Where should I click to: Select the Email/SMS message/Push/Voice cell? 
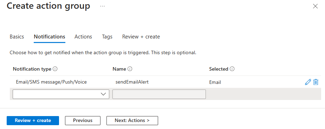pos(51,82)
